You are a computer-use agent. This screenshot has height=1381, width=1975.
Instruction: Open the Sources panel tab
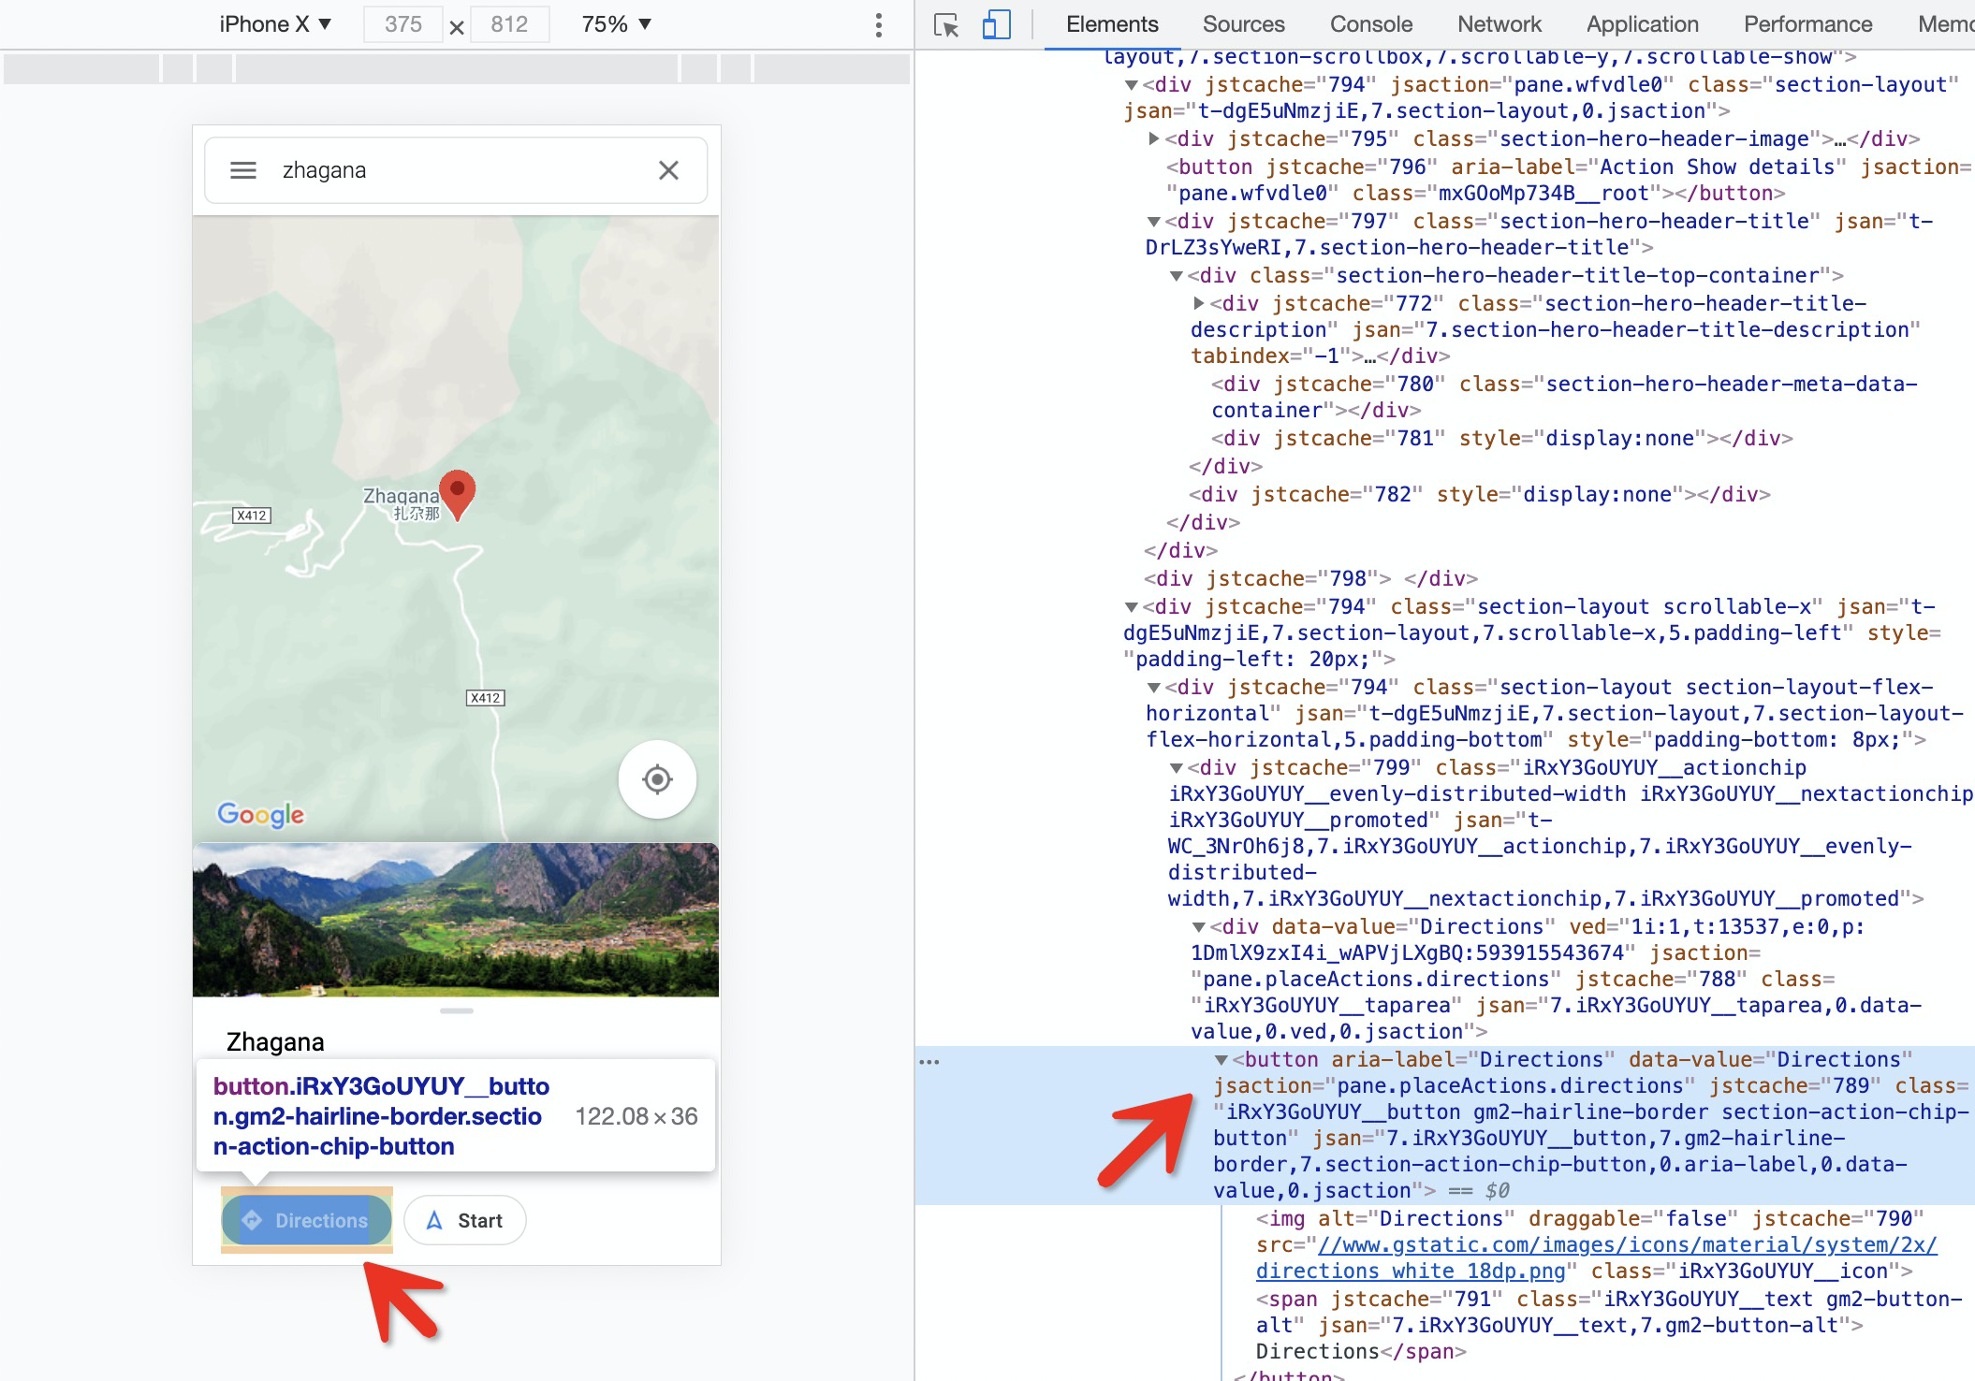coord(1243,24)
